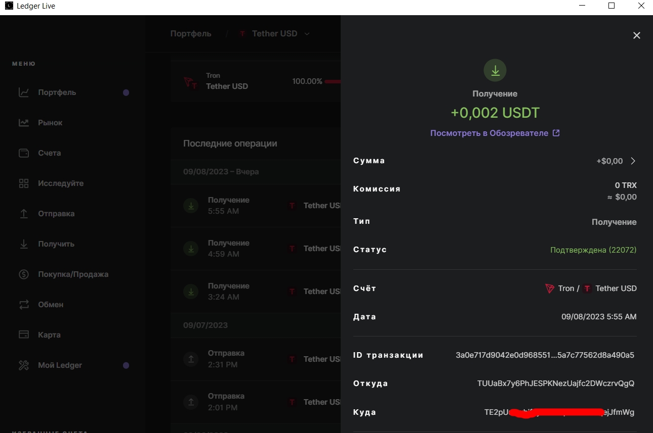653x433 pixels.
Task: Click the Tether icon in Счёт row
Action: pos(587,288)
